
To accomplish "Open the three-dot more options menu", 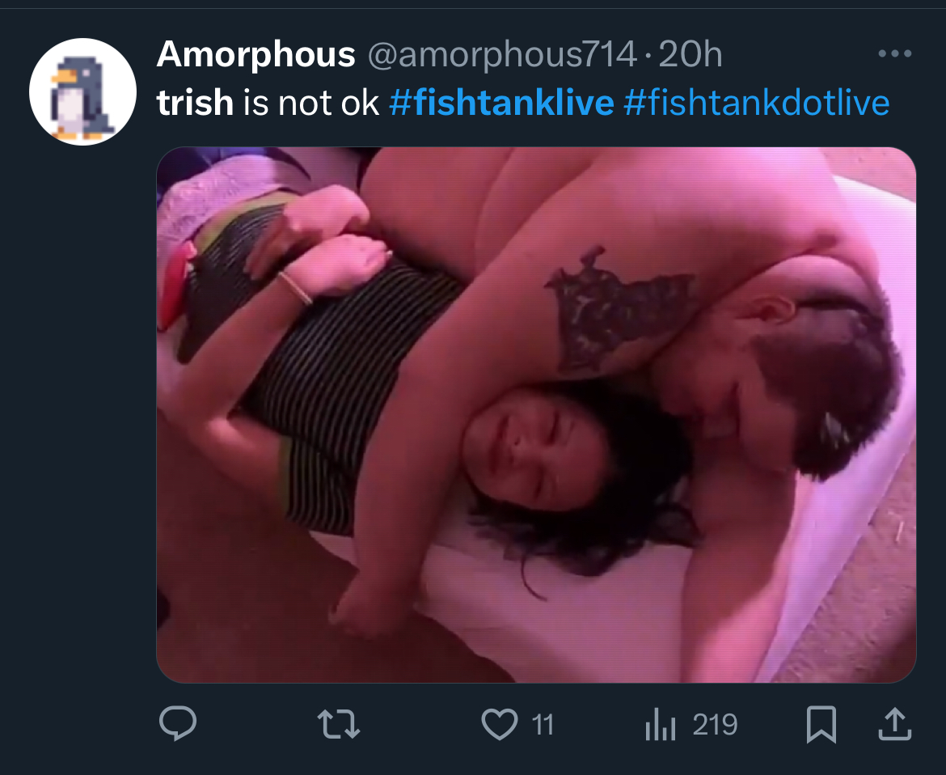I will point(895,53).
